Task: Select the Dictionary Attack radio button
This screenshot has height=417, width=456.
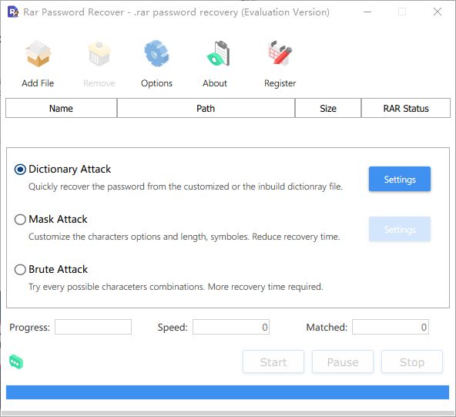Action: coord(20,170)
